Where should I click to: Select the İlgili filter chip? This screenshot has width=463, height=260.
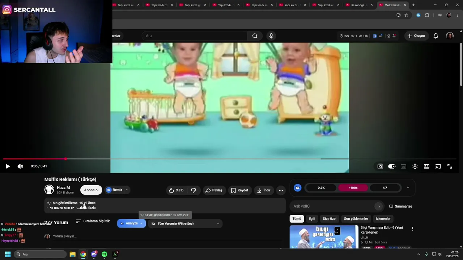point(312,218)
